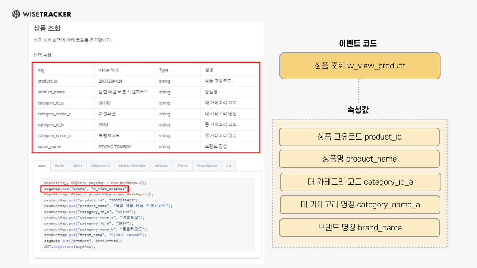
Task: Select the 브랜드 명칭 brand_name box
Action: tap(360, 227)
